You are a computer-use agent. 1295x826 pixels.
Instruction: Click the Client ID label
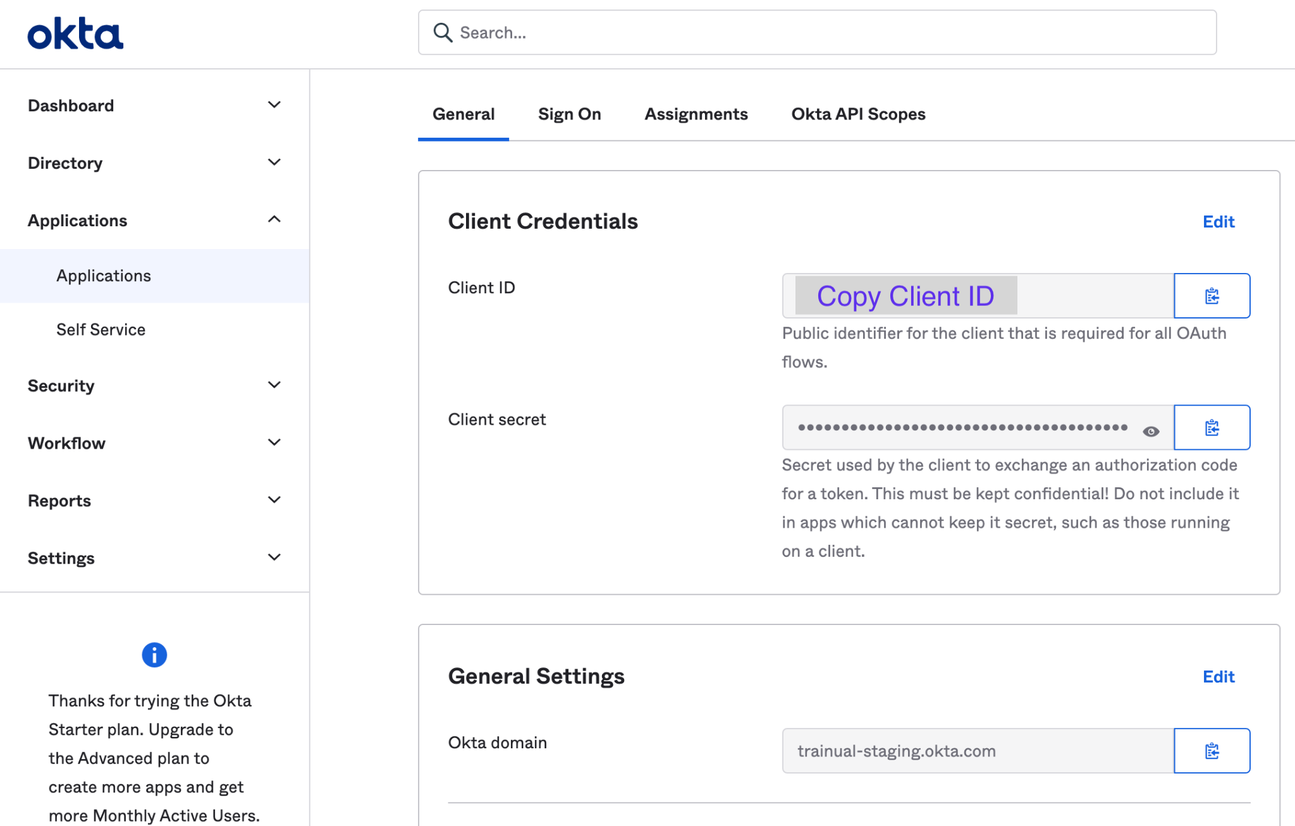coord(482,288)
